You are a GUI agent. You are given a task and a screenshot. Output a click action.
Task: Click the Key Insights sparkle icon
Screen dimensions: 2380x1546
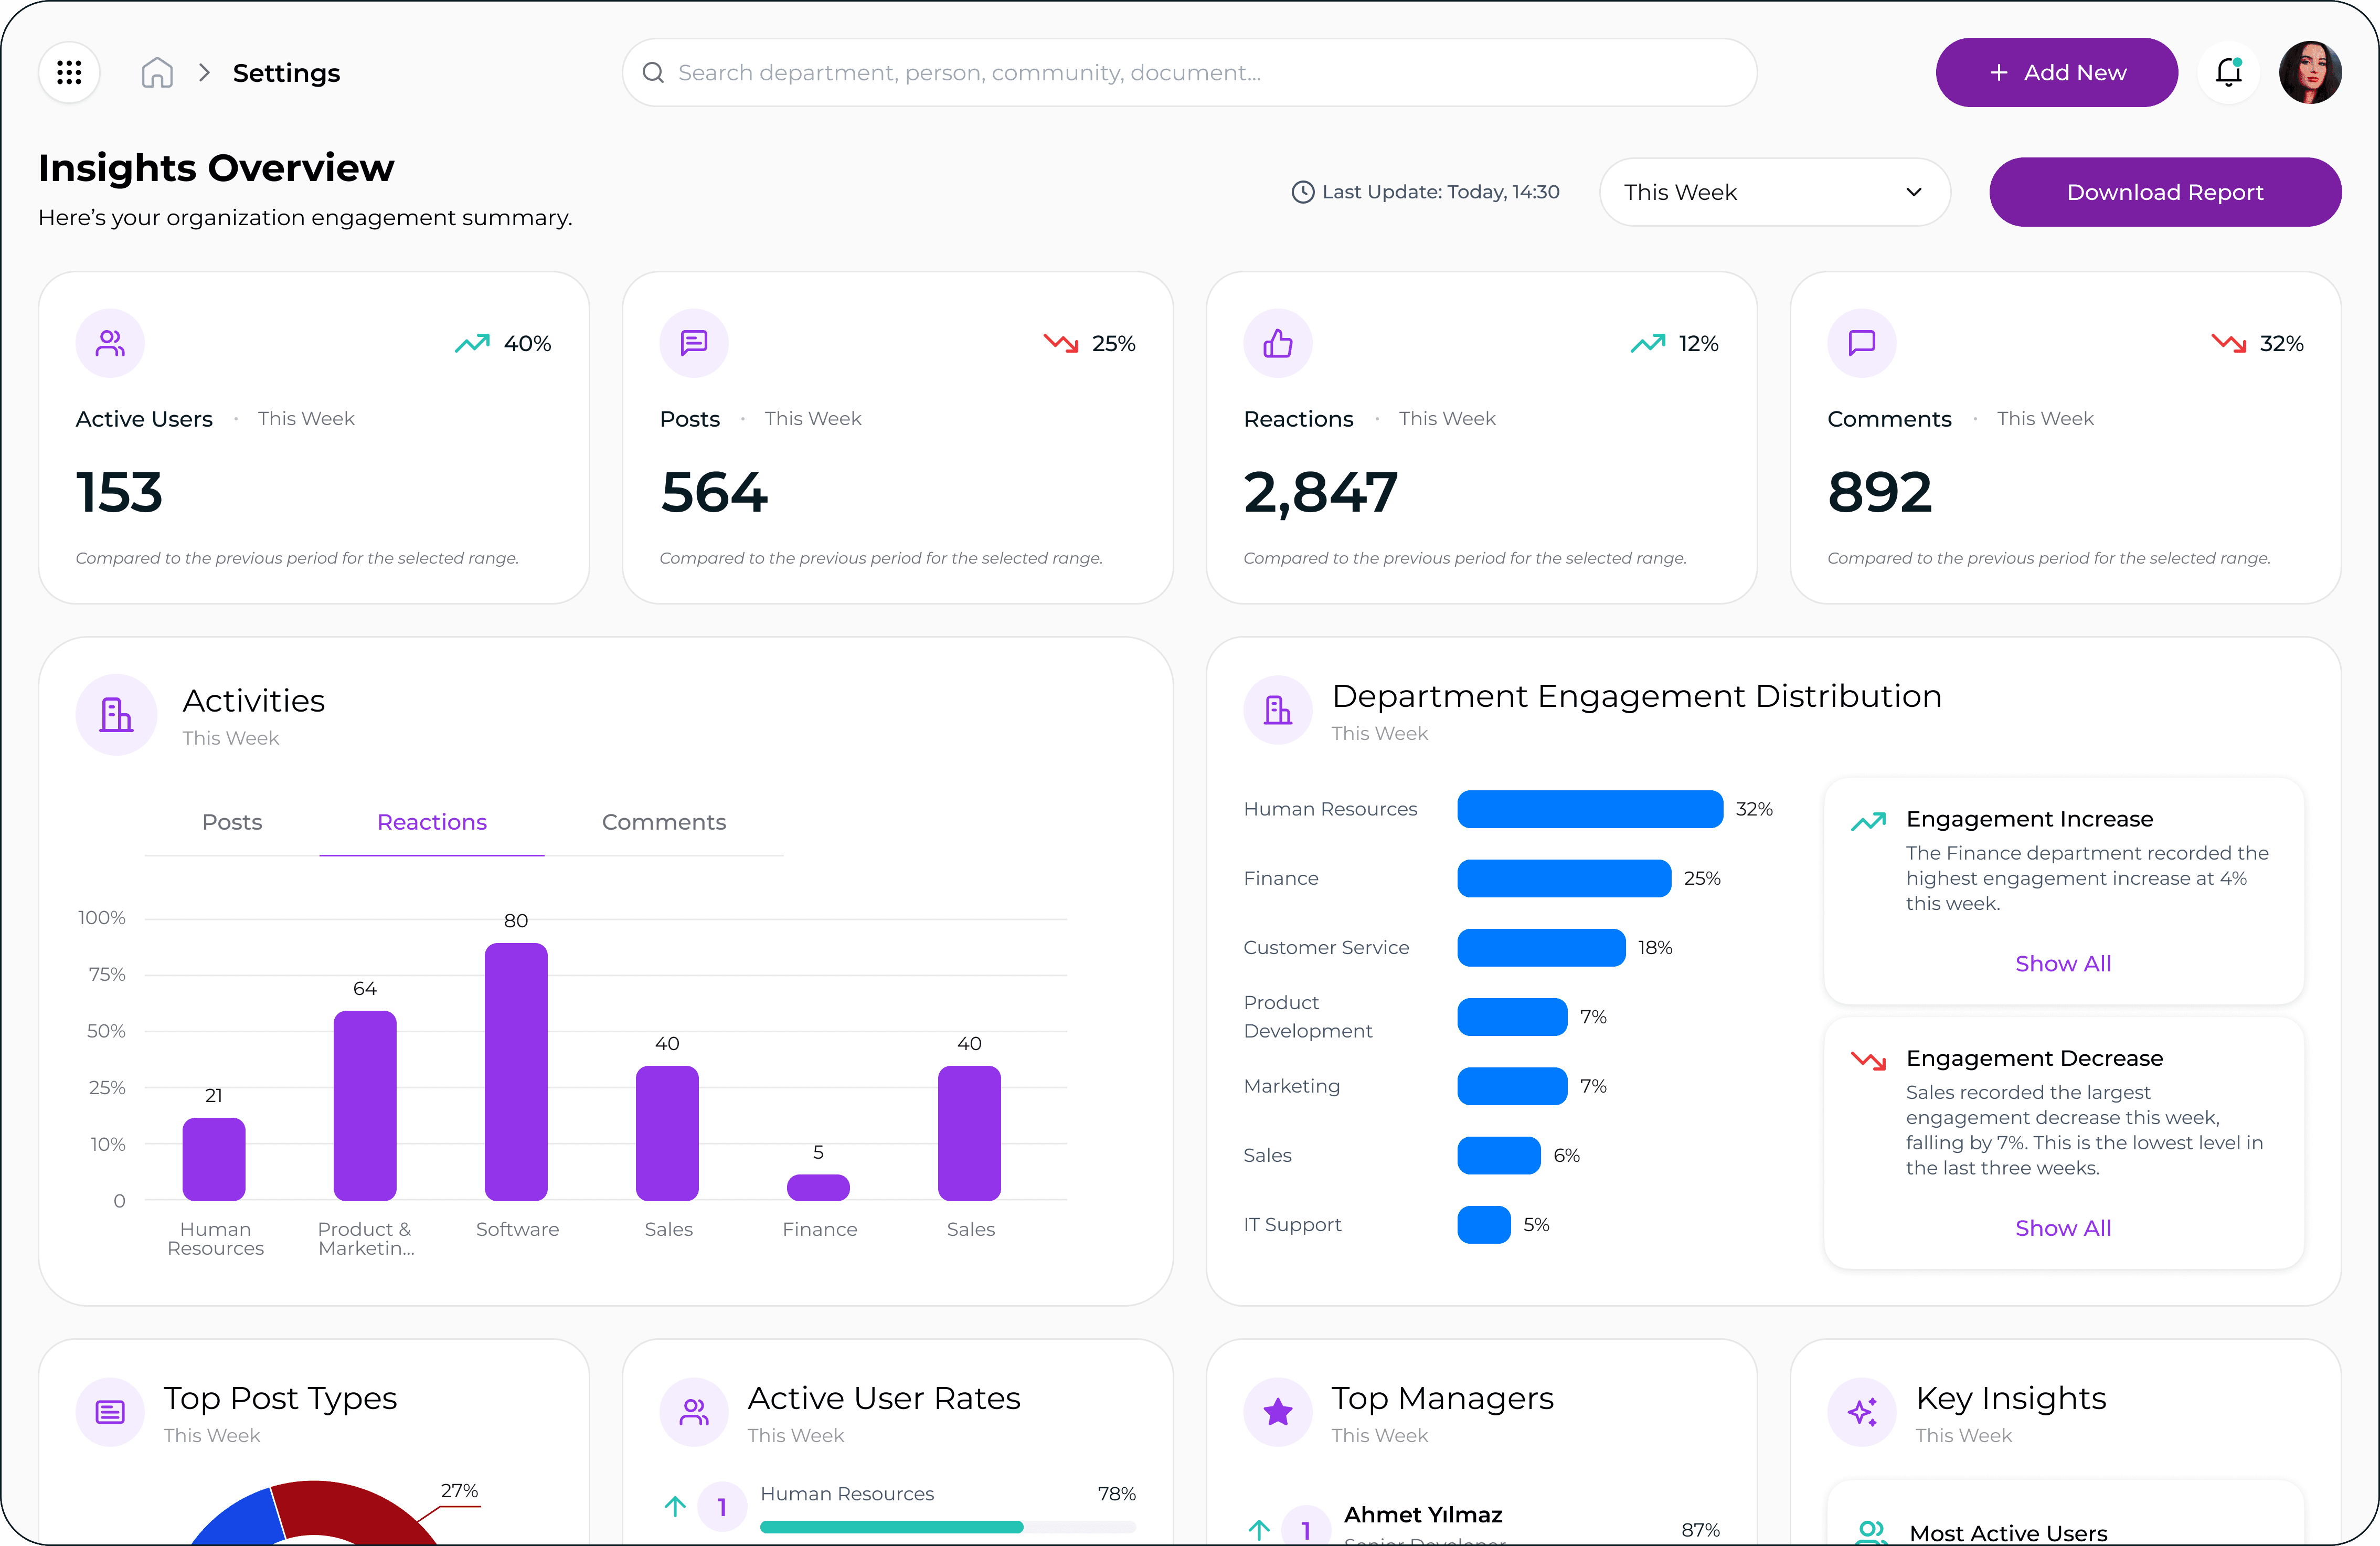tap(1861, 1411)
